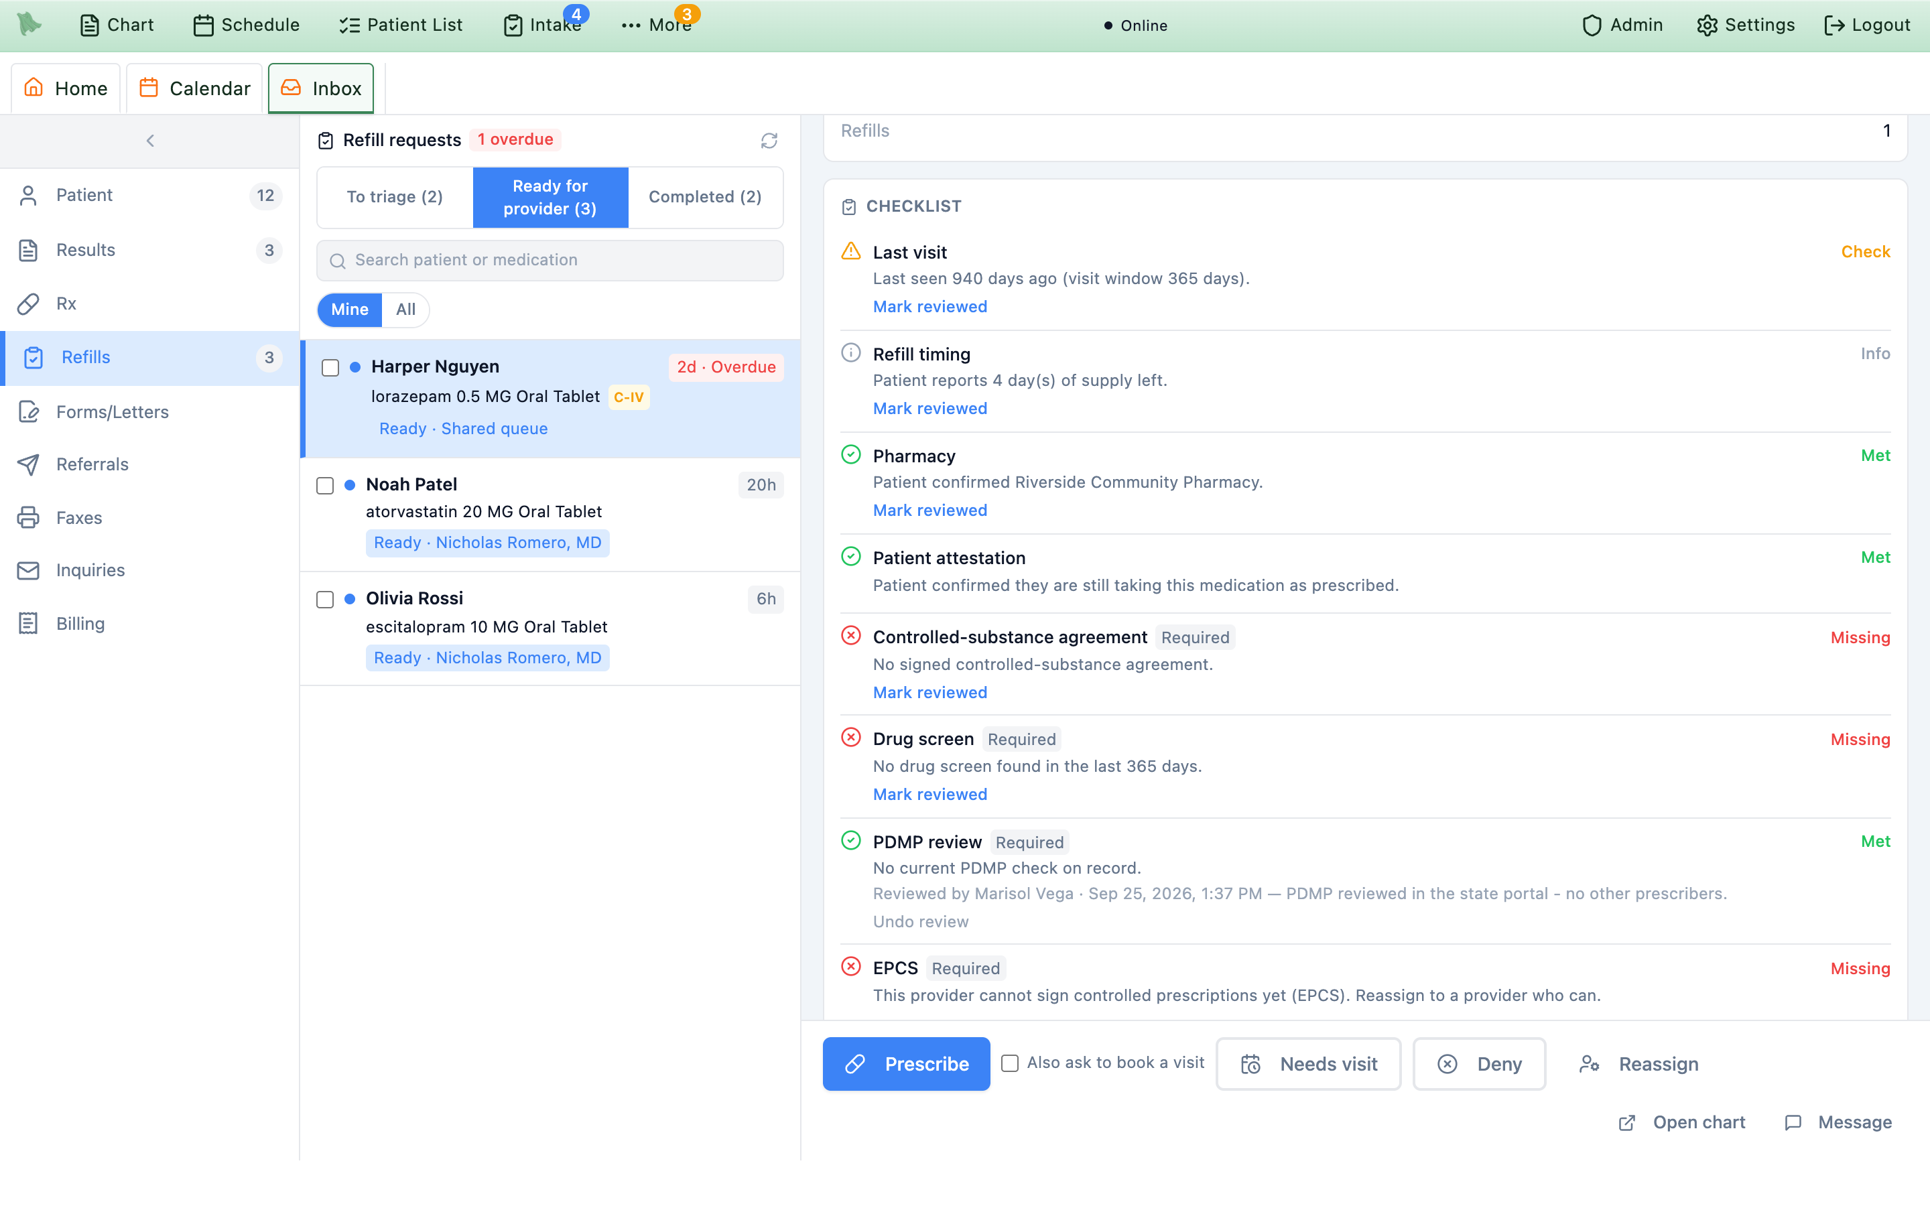The width and height of the screenshot is (1930, 1206).
Task: Switch to the Calendar tab
Action: coord(194,88)
